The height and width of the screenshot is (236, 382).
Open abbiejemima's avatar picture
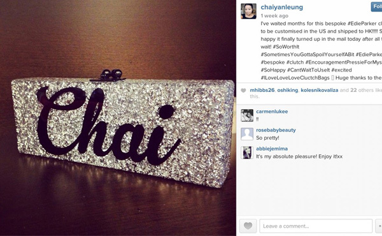click(247, 152)
